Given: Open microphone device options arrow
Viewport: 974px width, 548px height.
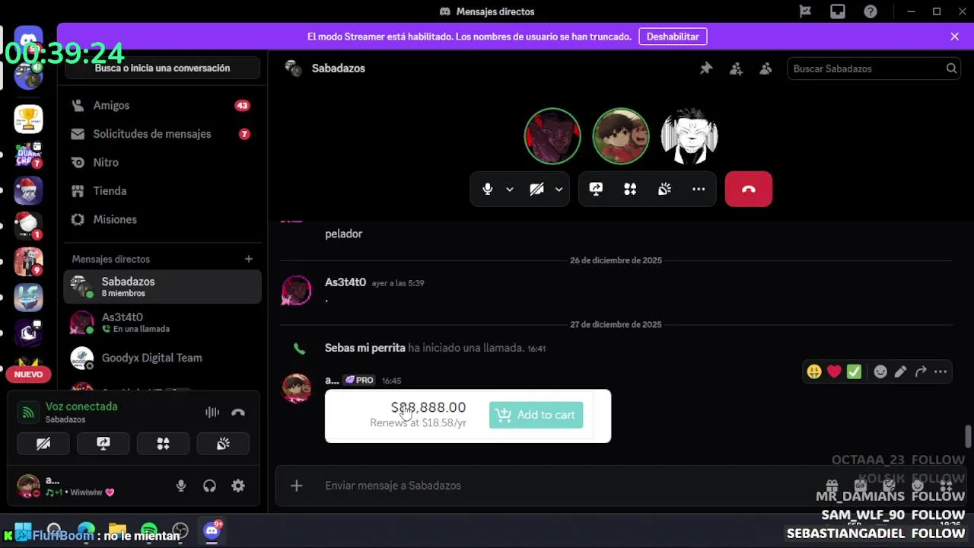Looking at the screenshot, I should (x=510, y=190).
